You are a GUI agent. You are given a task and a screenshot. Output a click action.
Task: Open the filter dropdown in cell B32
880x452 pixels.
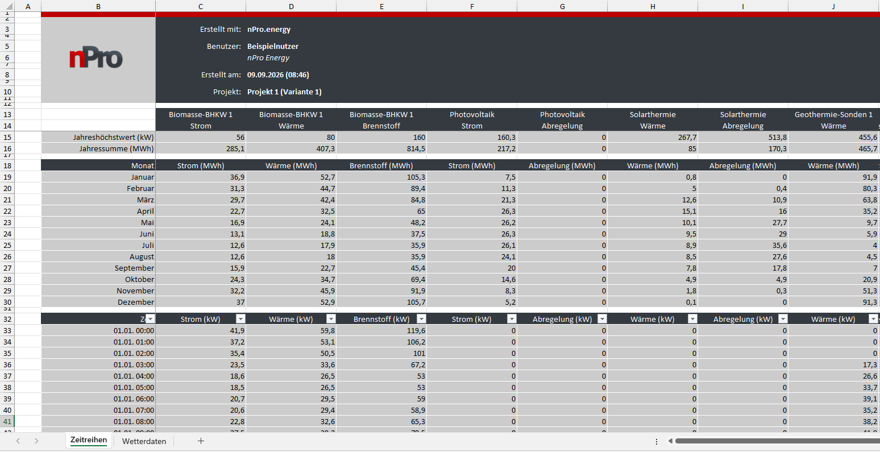coord(150,319)
